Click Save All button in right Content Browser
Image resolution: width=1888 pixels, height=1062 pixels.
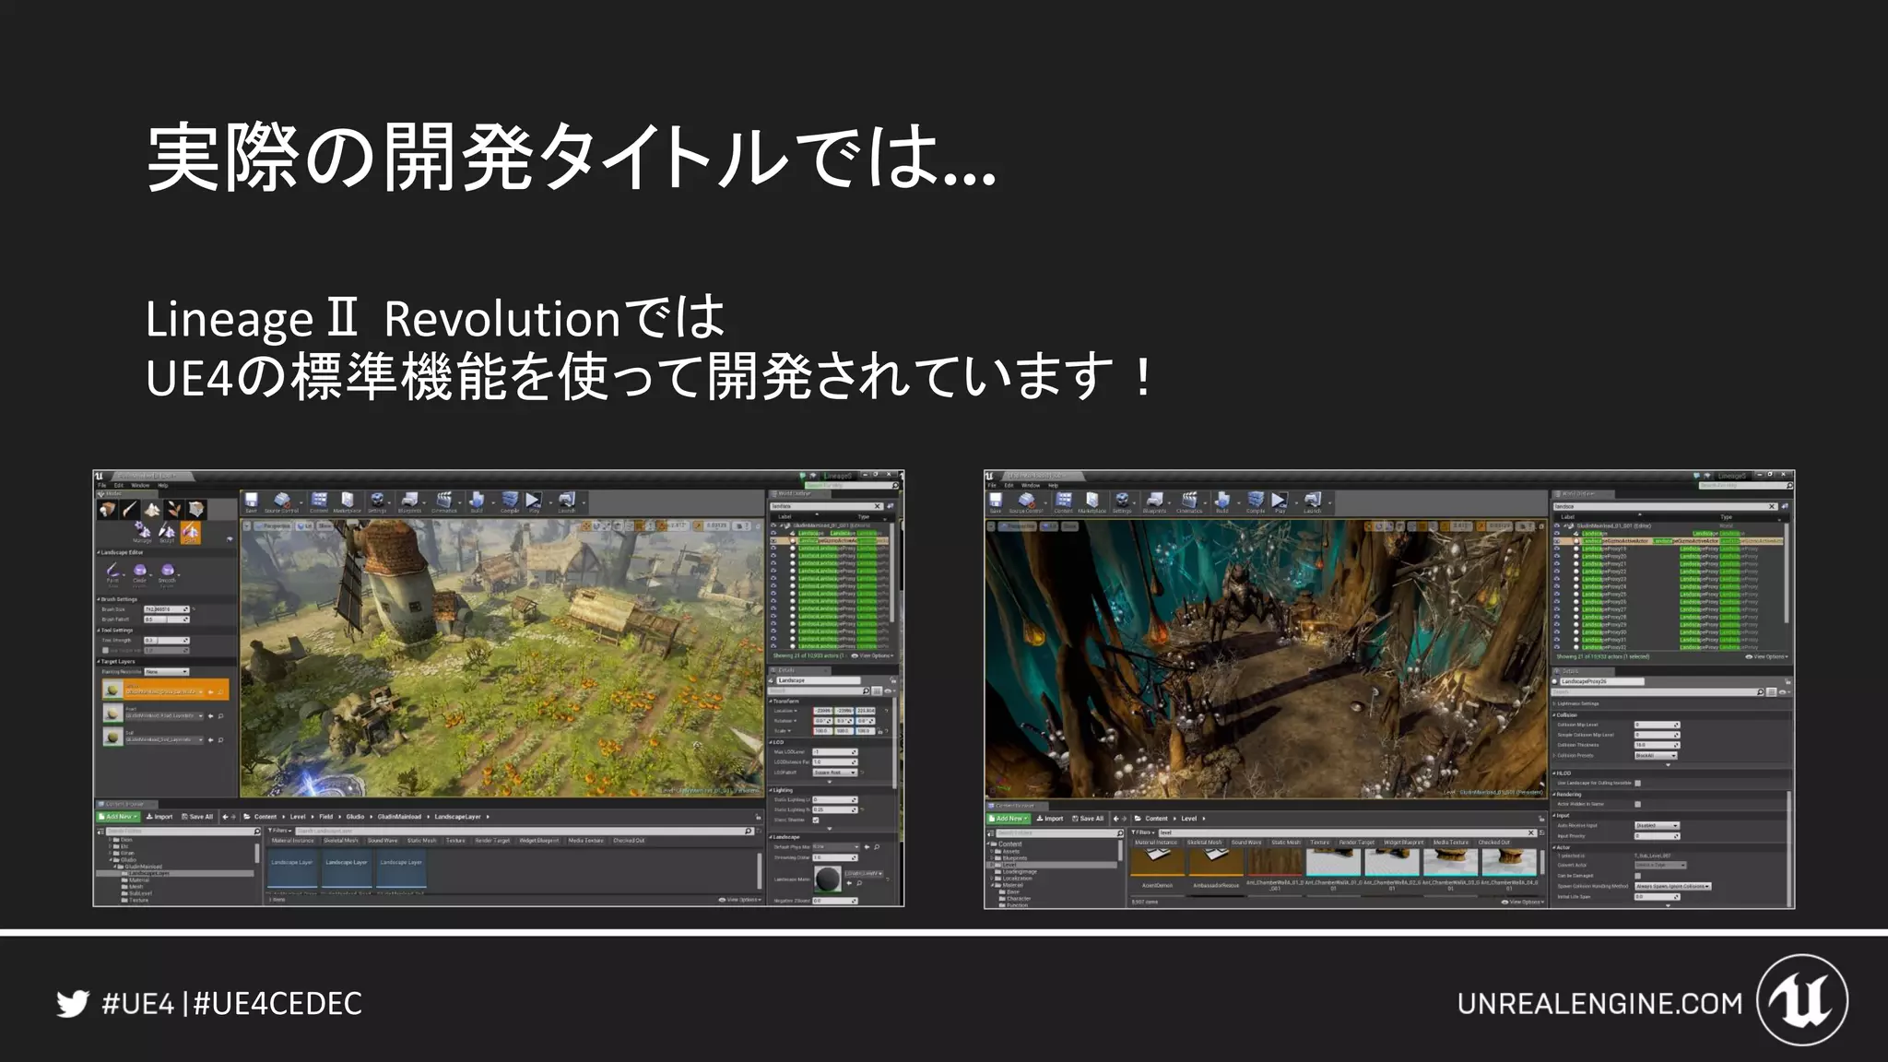coord(1088,819)
